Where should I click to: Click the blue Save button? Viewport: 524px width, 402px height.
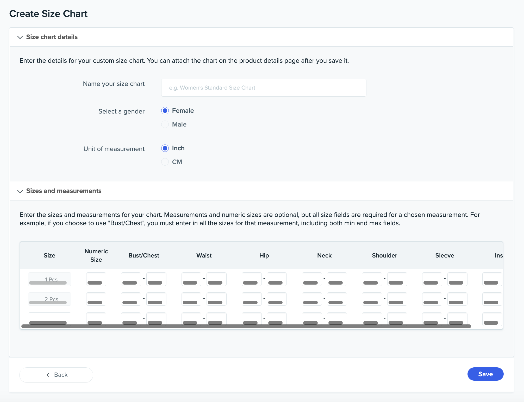(x=485, y=374)
